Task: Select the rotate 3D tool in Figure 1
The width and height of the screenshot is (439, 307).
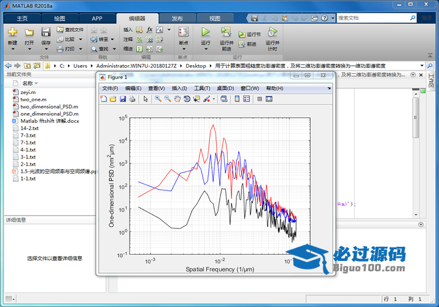Action: (x=187, y=99)
